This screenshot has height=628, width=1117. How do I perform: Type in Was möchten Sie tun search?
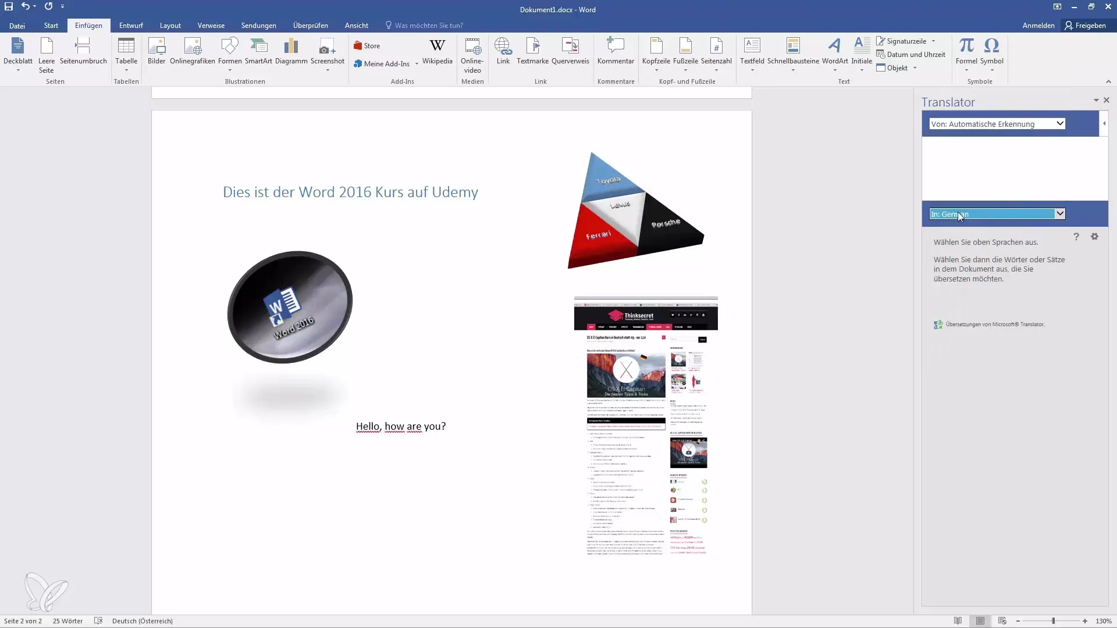pyautogui.click(x=429, y=26)
